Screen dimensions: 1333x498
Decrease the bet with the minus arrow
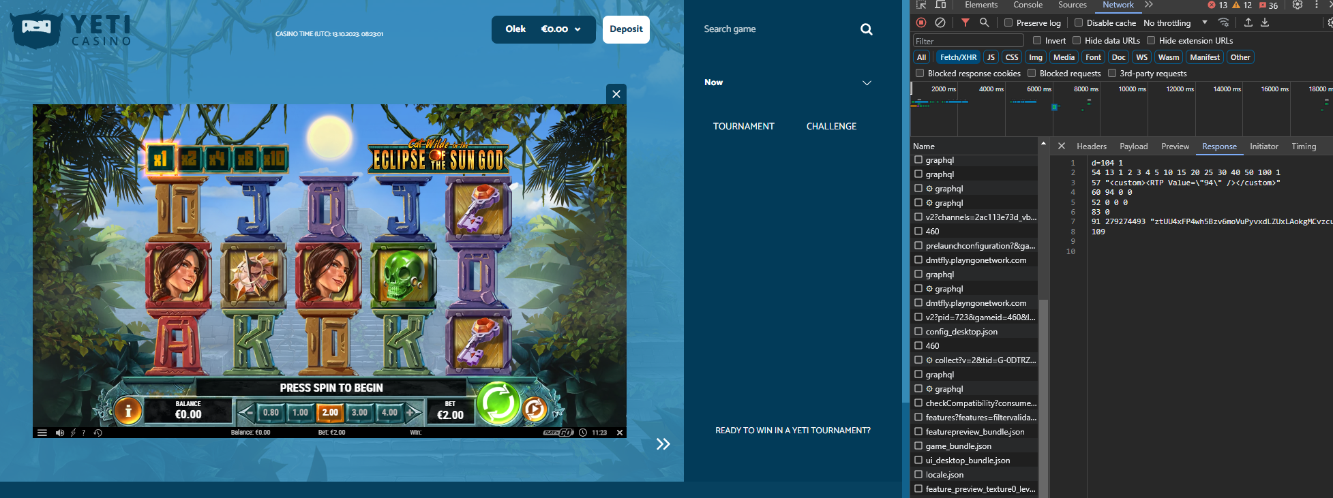[247, 412]
